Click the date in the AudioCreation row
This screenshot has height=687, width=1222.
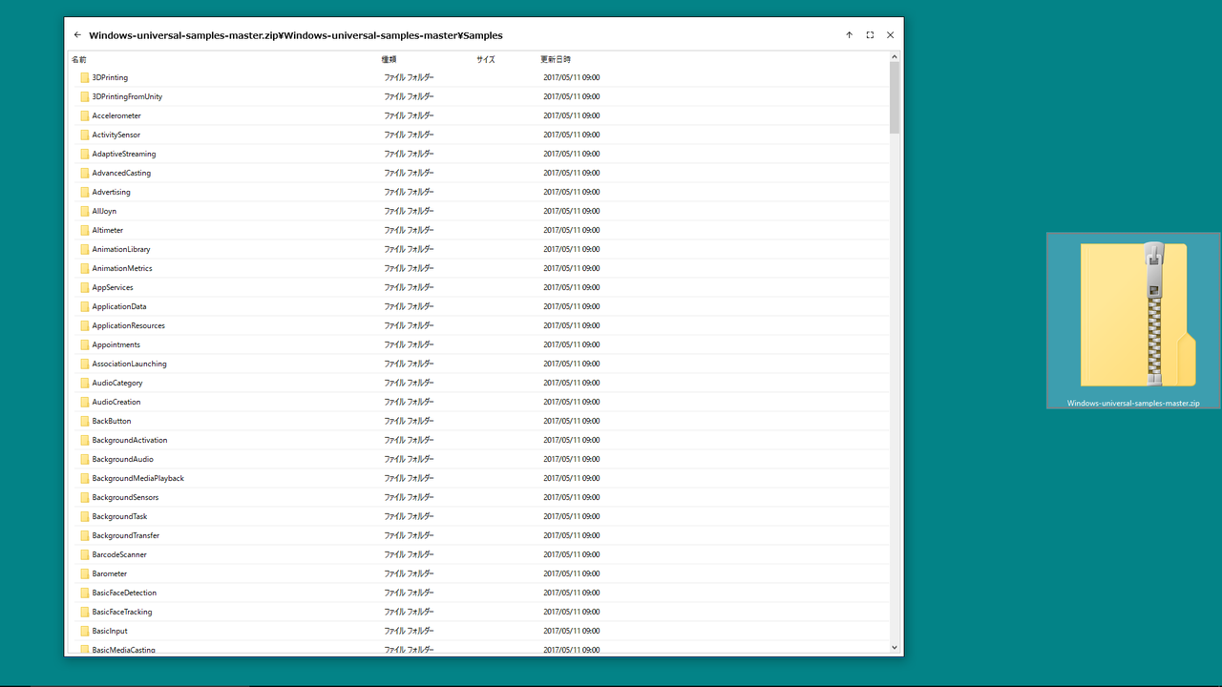572,402
